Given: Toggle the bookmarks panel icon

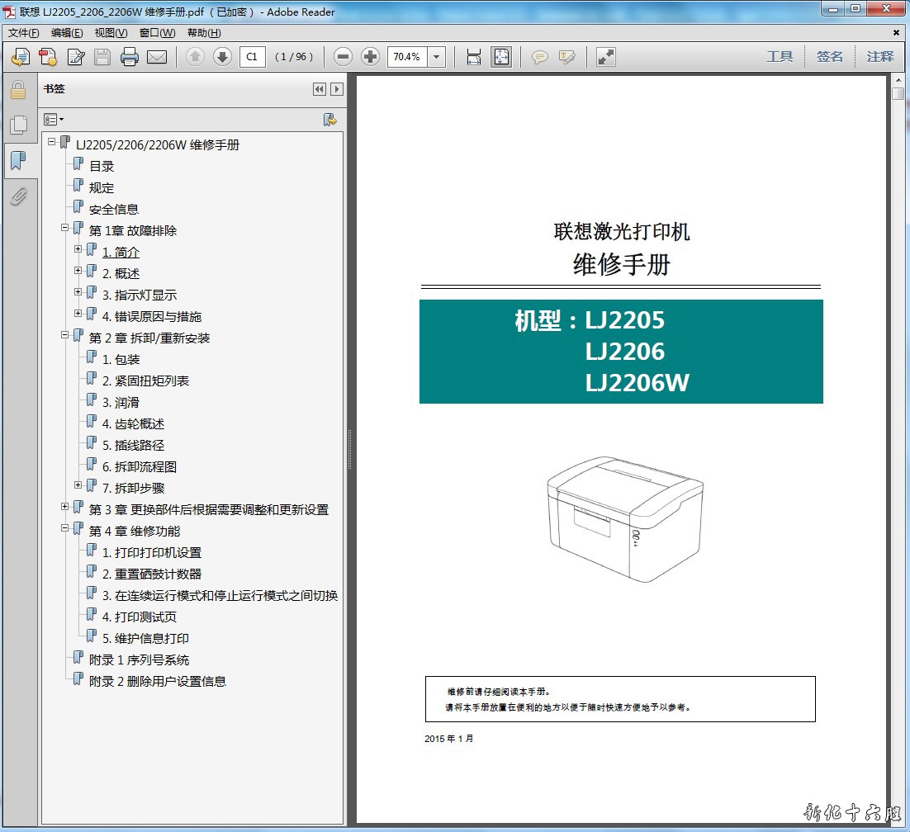Looking at the screenshot, I should [x=18, y=161].
